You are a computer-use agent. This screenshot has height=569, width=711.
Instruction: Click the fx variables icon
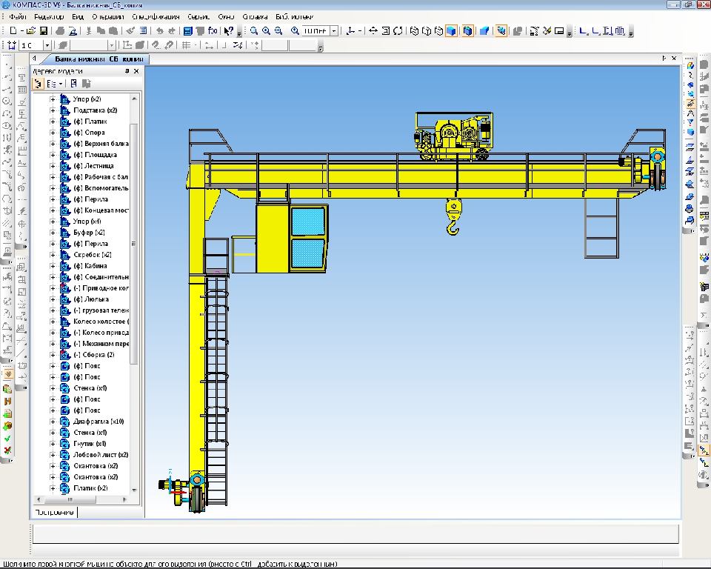[213, 31]
